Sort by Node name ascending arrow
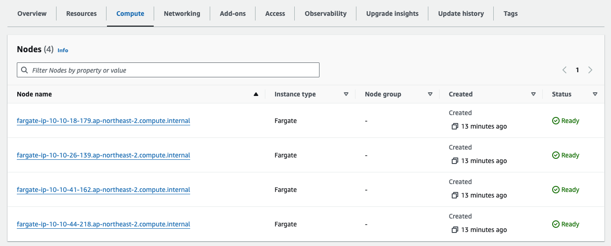Screen dimensions: 611x246 click(x=256, y=94)
